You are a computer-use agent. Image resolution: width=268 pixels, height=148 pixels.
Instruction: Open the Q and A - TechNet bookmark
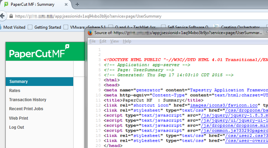[132, 27]
